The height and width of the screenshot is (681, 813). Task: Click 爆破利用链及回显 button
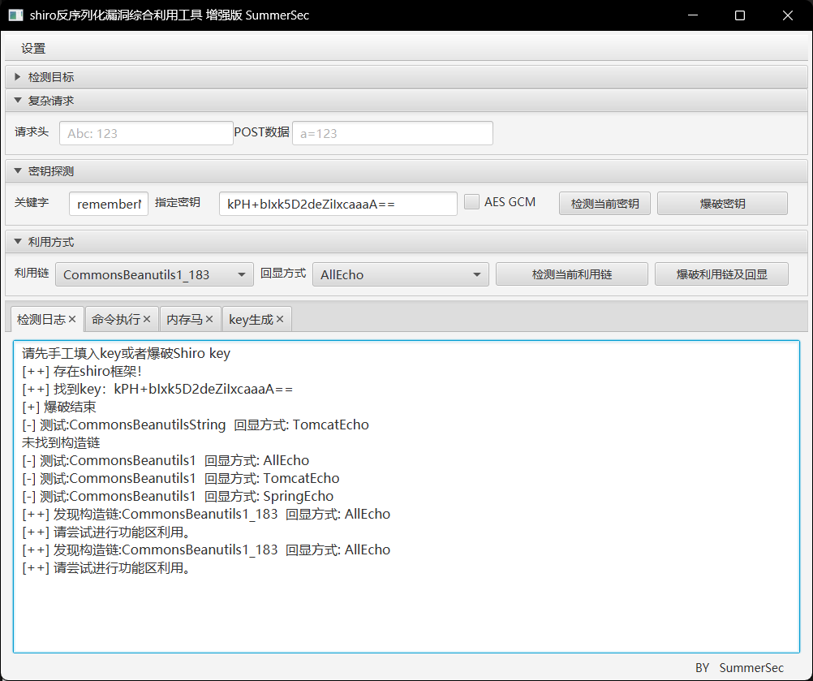(x=722, y=274)
